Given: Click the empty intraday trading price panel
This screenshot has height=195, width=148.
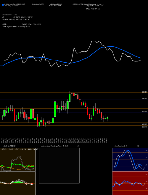Looking at the screenshot, I should pyautogui.click(x=59, y=165).
